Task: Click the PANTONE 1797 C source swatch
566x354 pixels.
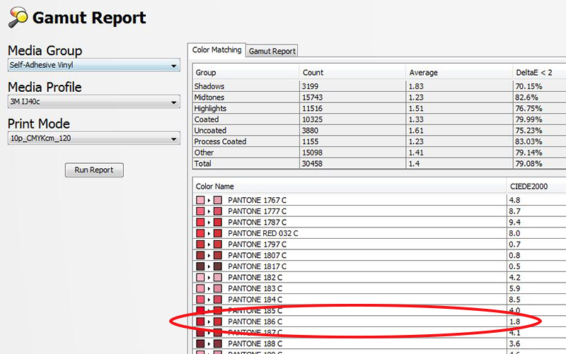Action: [x=200, y=244]
